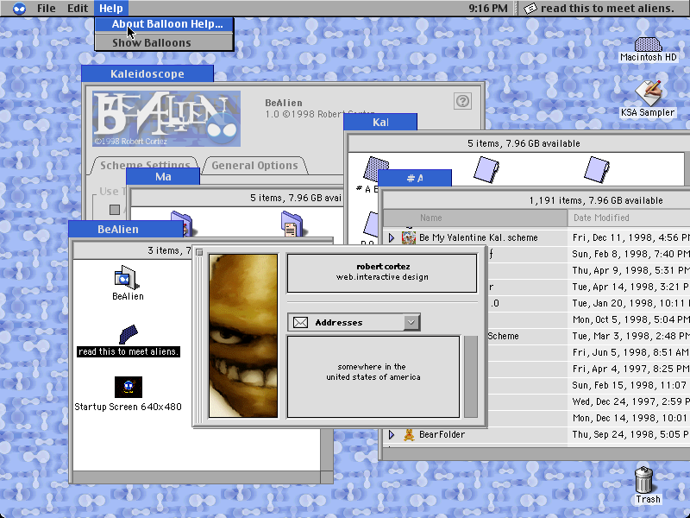Select the BeAlien file icon in BeAlien window
The height and width of the screenshot is (518, 690).
(x=126, y=278)
